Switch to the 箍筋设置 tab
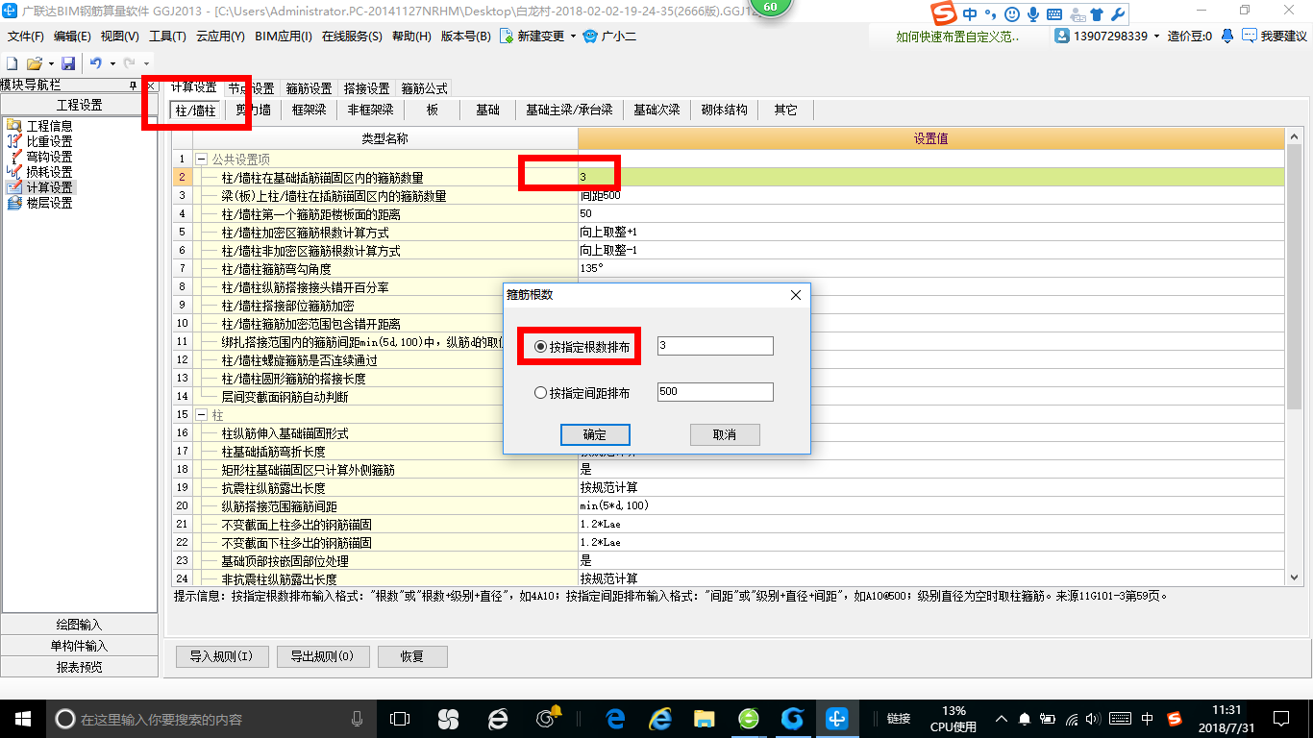This screenshot has width=1313, height=738. (x=309, y=88)
